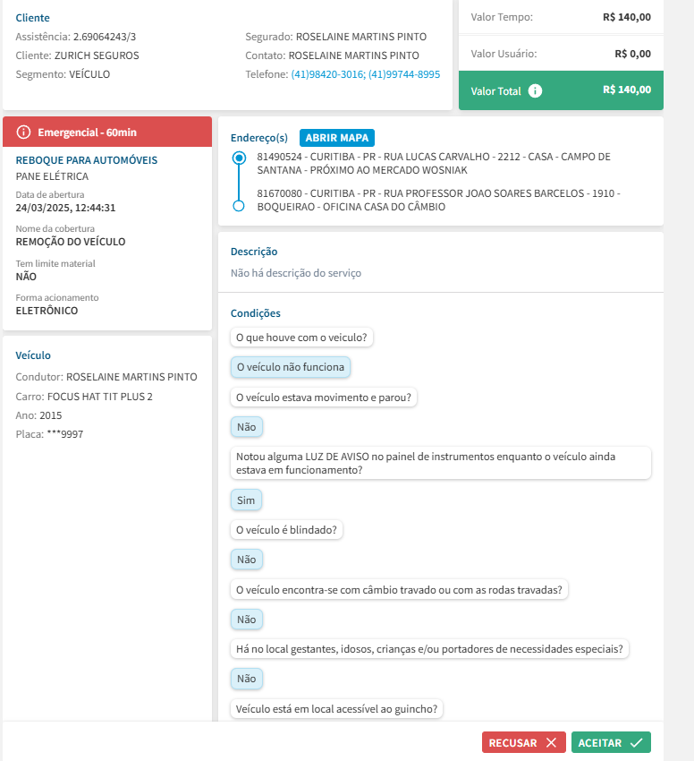Call the phone number (41)98420-3016
694x761 pixels.
coord(327,74)
